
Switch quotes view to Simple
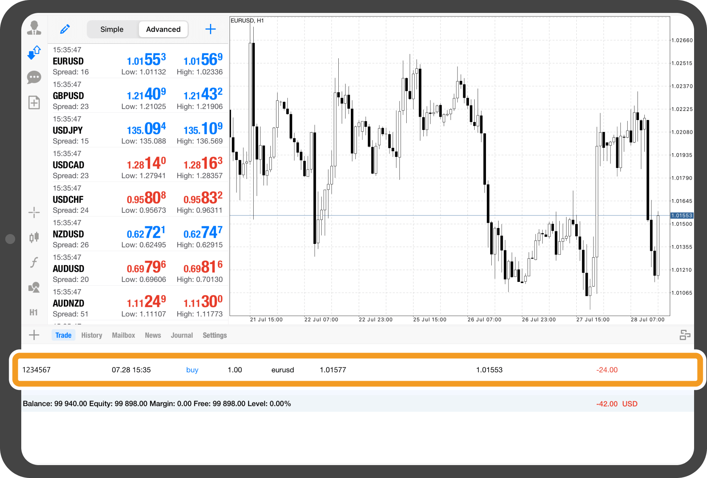(x=112, y=29)
